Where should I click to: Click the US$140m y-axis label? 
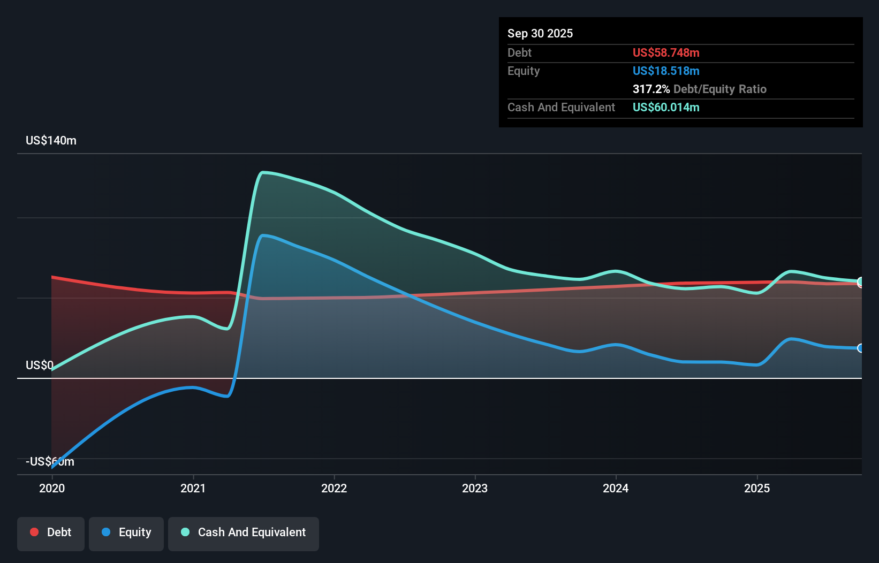pos(51,141)
